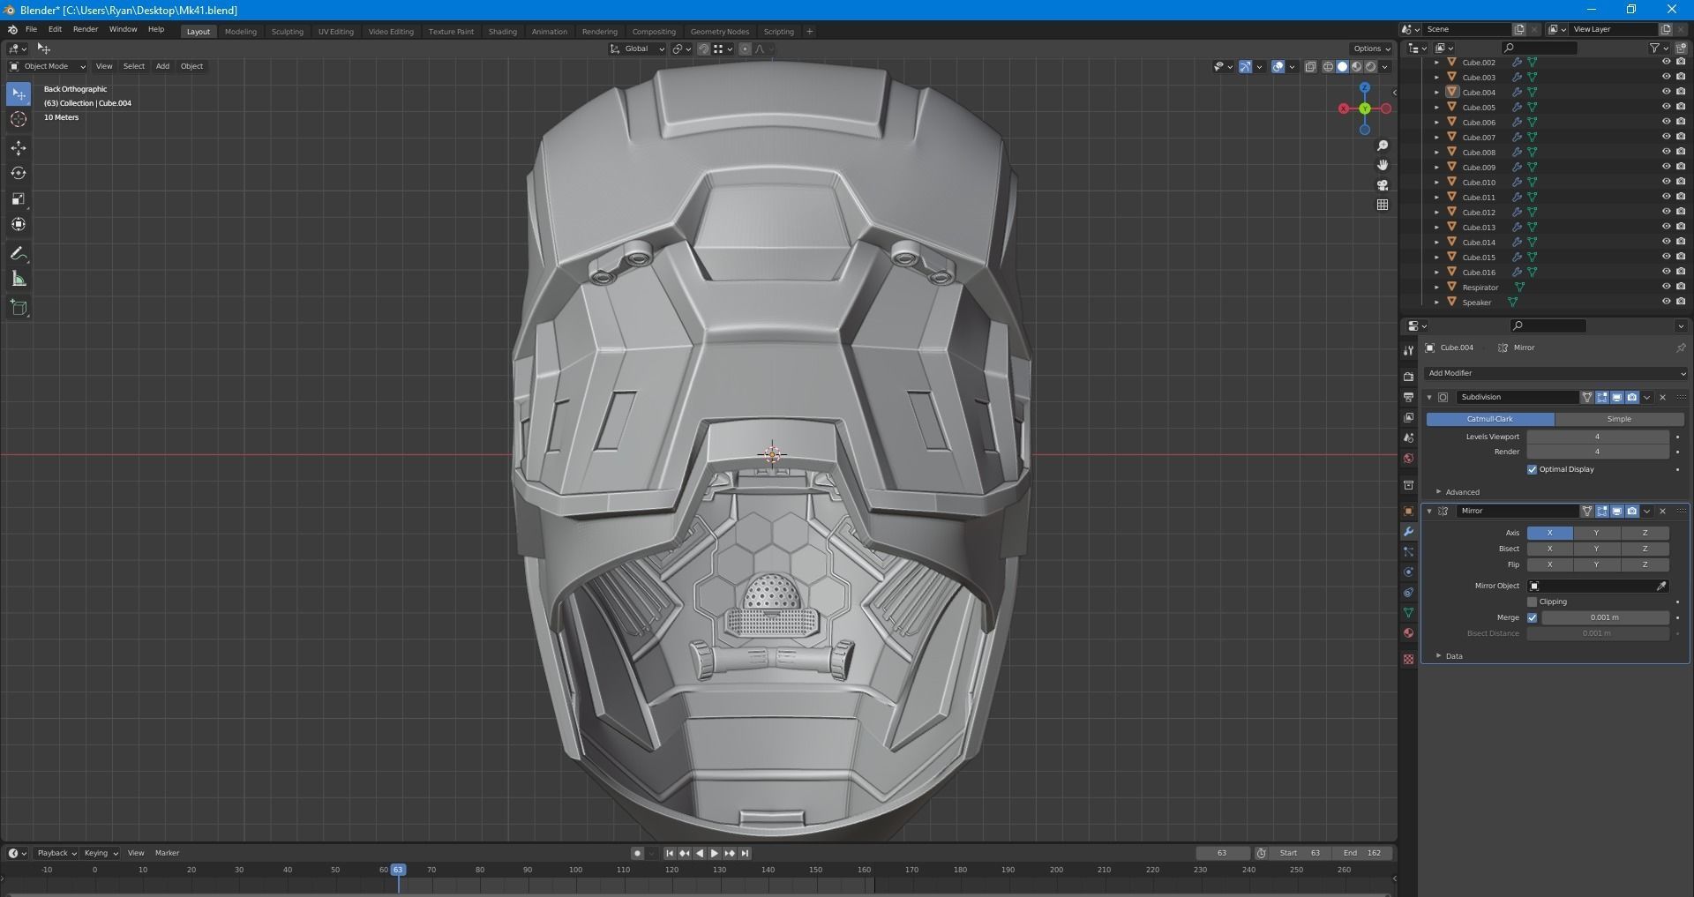Toggle camera view in viewport
The height and width of the screenshot is (897, 1694).
pos(1383,185)
